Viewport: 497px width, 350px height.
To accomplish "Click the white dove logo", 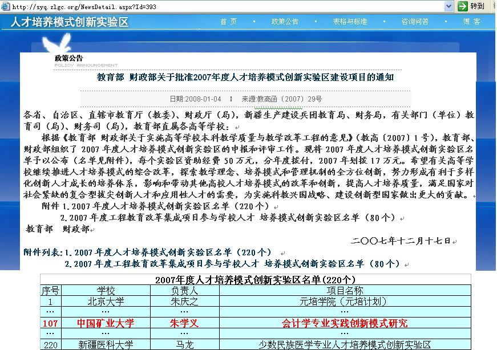I will tap(57, 43).
